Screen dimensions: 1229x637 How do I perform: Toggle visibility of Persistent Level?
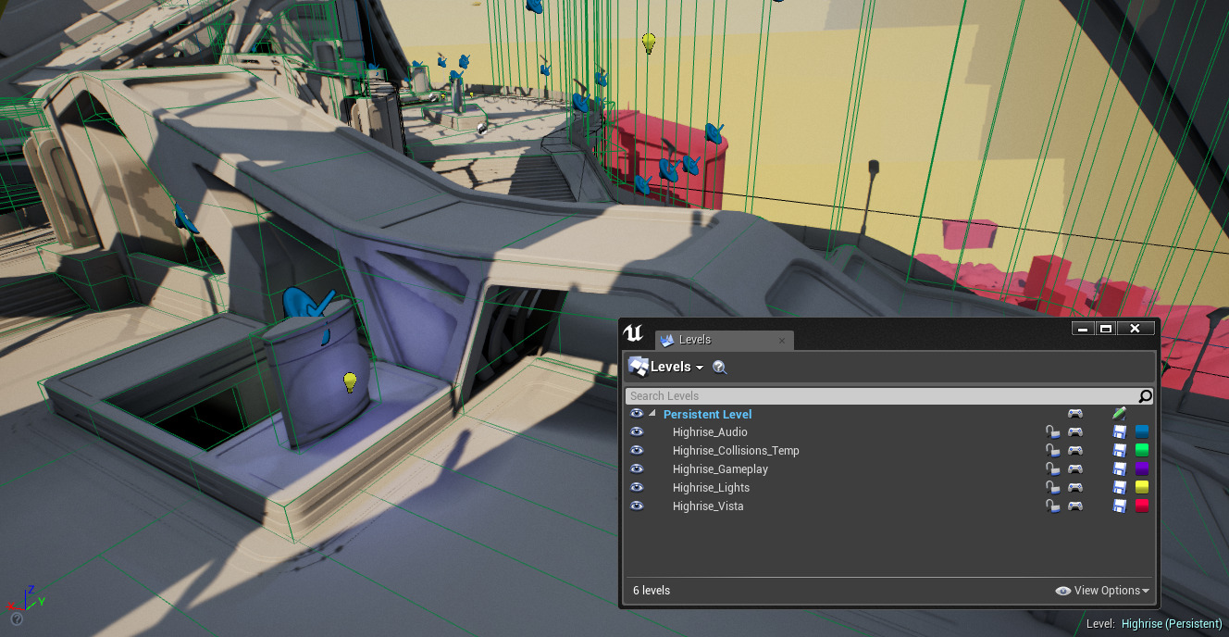point(637,414)
